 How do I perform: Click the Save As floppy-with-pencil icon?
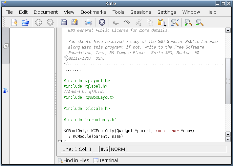(74, 22)
